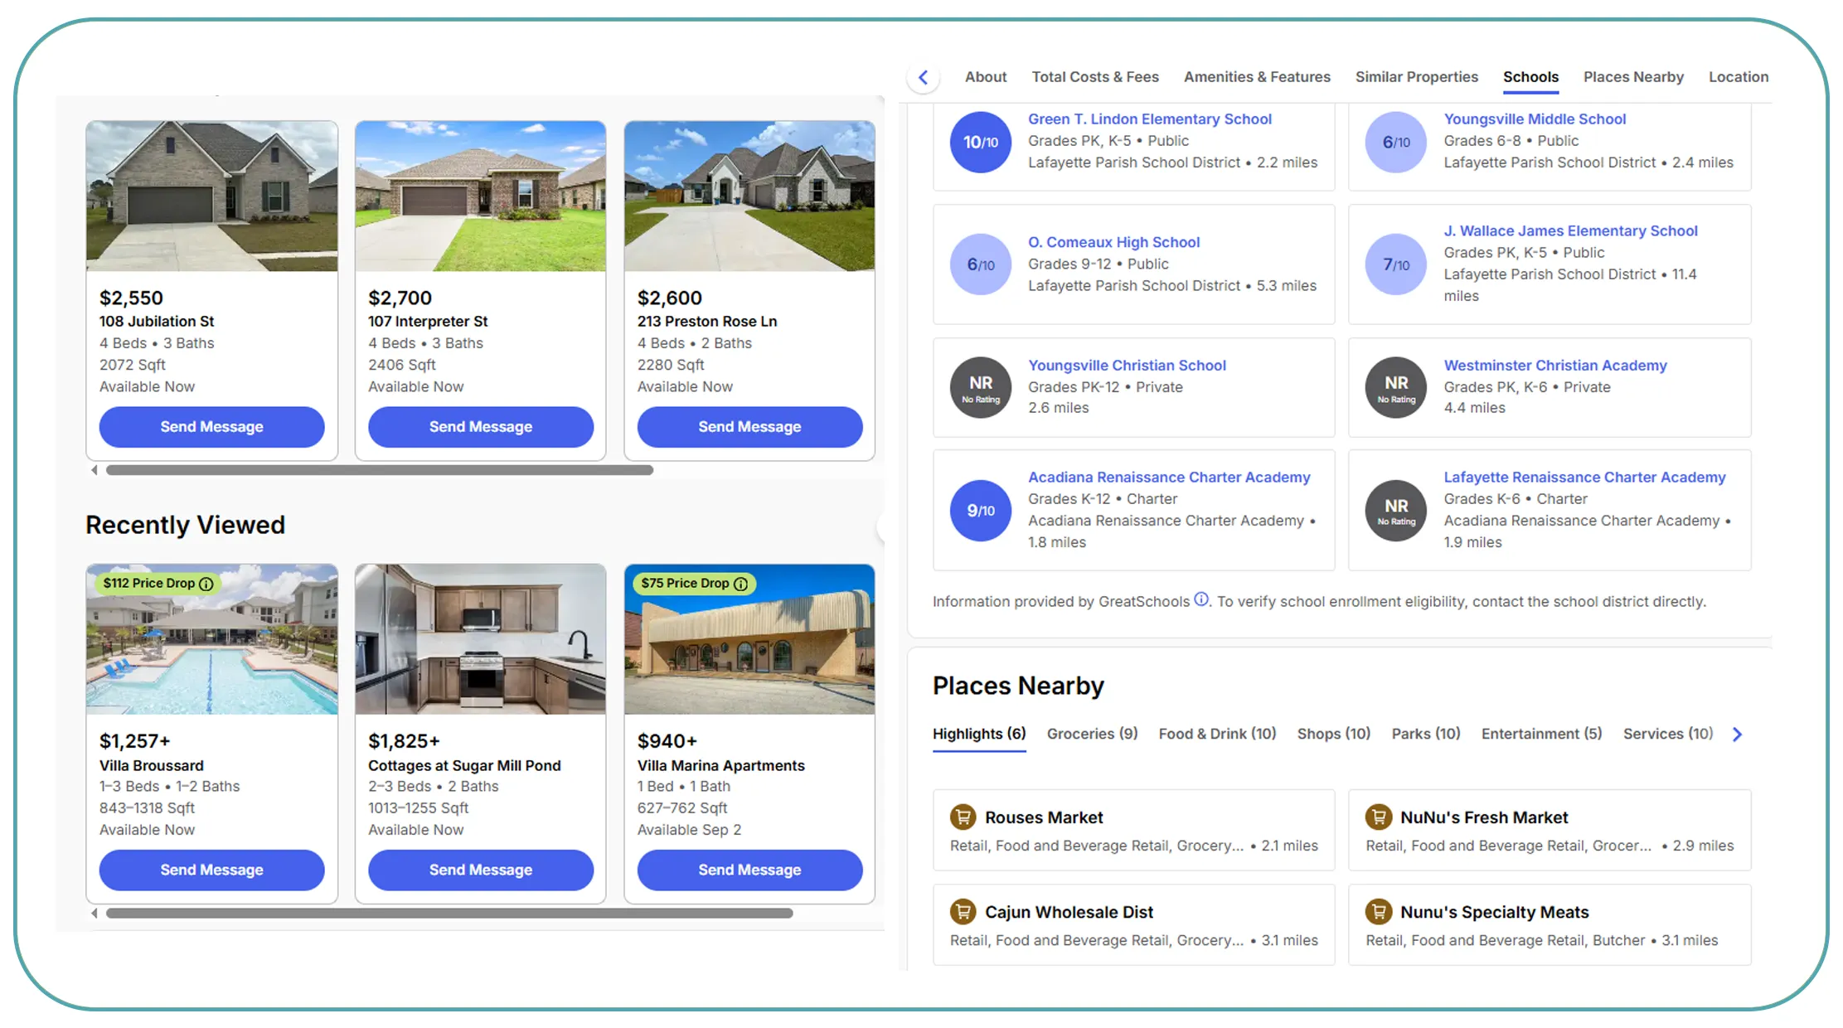Viewport: 1843px width, 1028px height.
Task: View Services (10) places
Action: pyautogui.click(x=1668, y=734)
